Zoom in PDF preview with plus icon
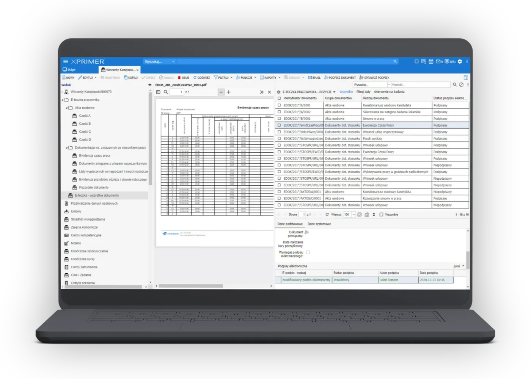Screen dimensions: 531x379 point(229,92)
